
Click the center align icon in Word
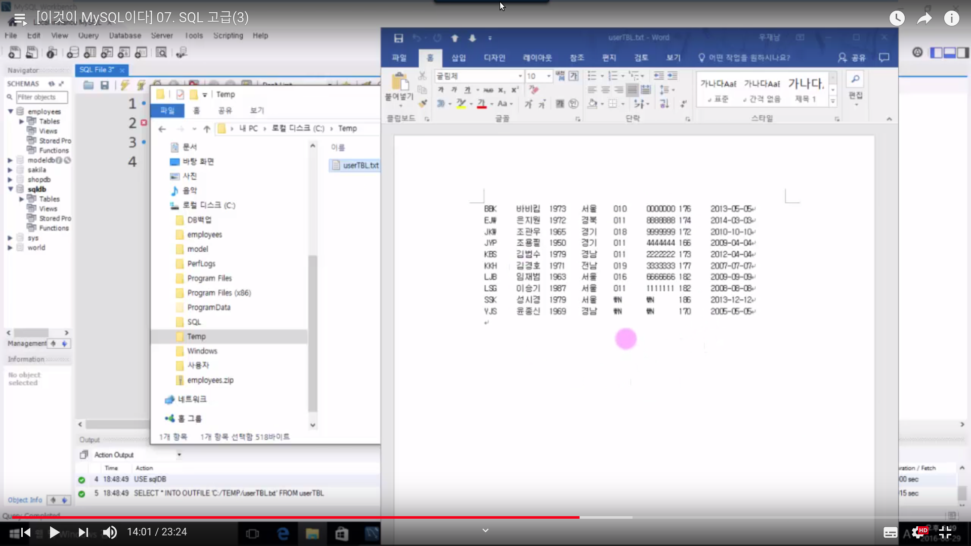coord(605,89)
